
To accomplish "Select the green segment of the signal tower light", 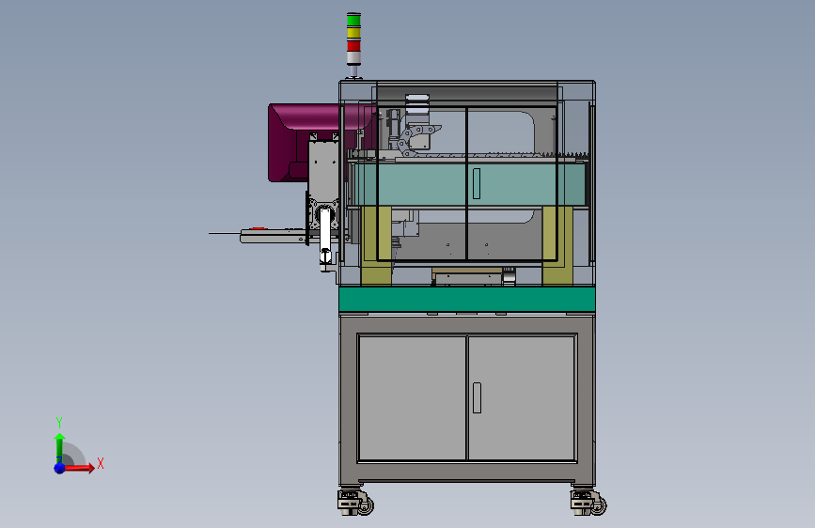I will (353, 20).
